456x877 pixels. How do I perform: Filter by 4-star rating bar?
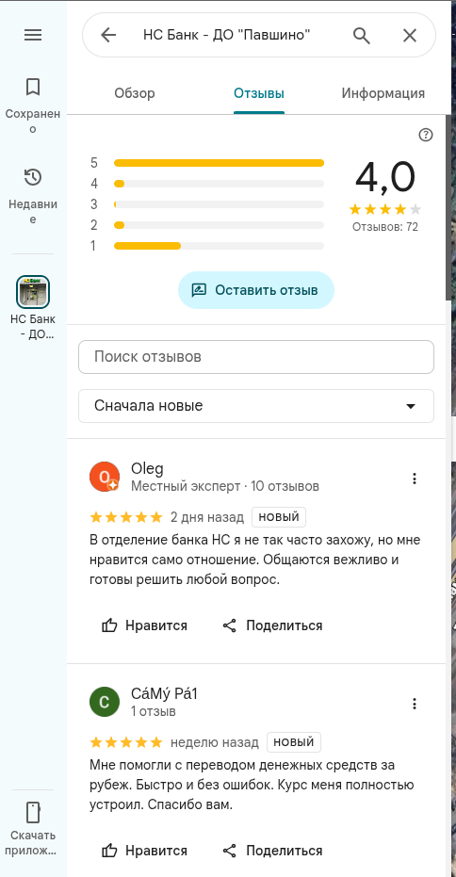pos(219,184)
